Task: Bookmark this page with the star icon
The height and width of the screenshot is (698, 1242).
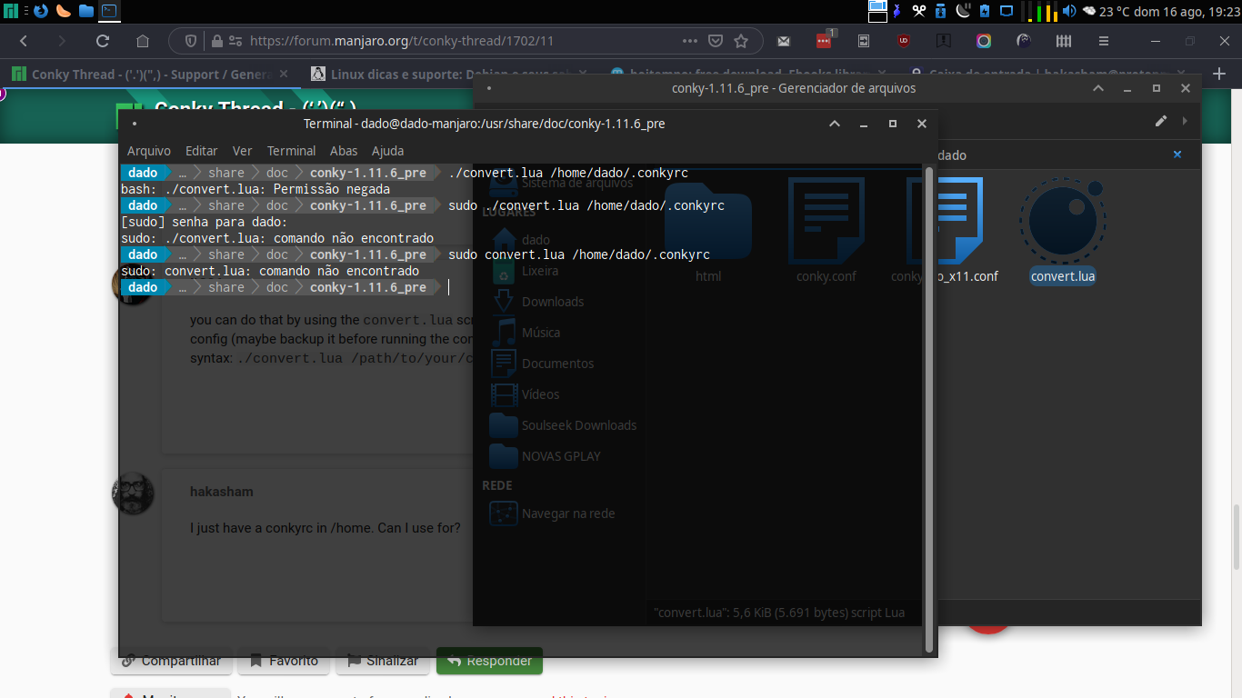Action: [x=741, y=41]
